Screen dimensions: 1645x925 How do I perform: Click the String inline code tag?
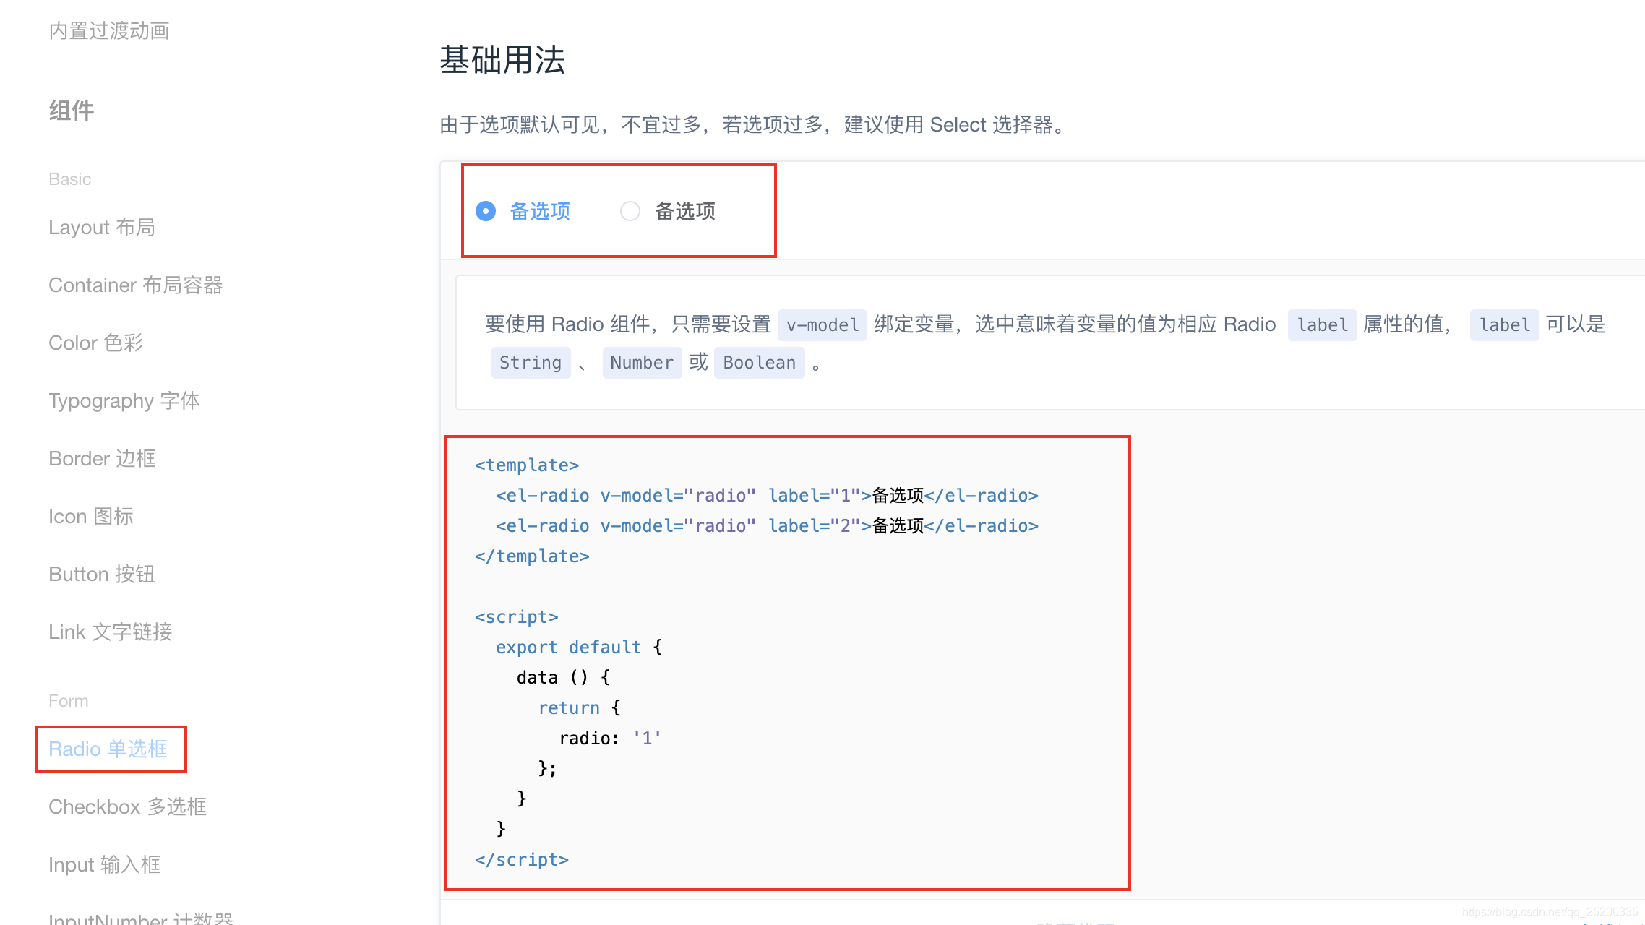click(x=529, y=361)
